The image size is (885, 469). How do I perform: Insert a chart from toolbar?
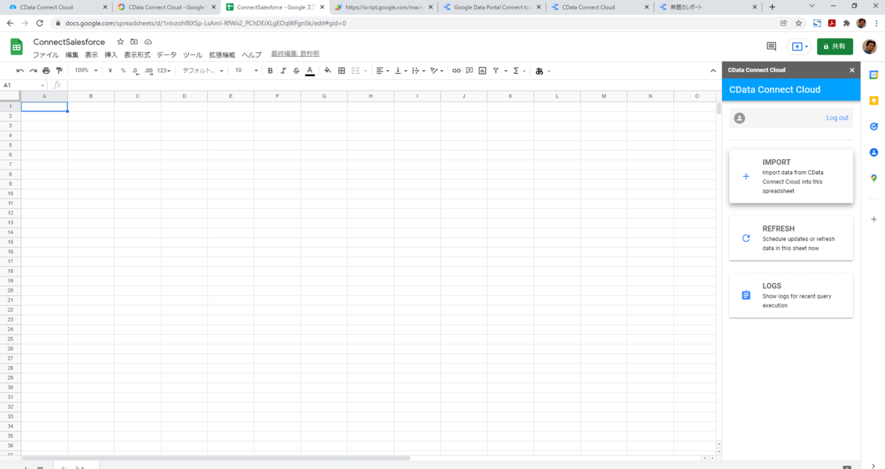tap(482, 71)
